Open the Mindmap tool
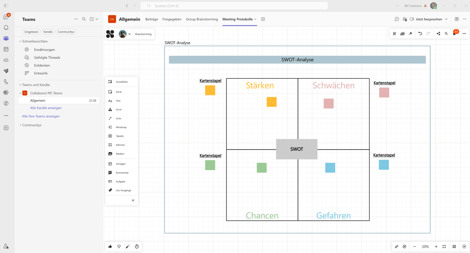Viewport: 470px width, 253px height. tap(121, 127)
